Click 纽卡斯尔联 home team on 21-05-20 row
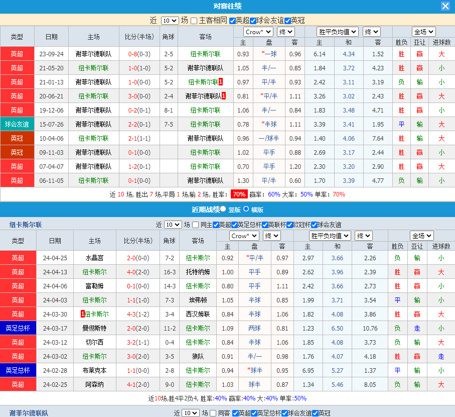This screenshot has width=455, height=417. point(93,68)
